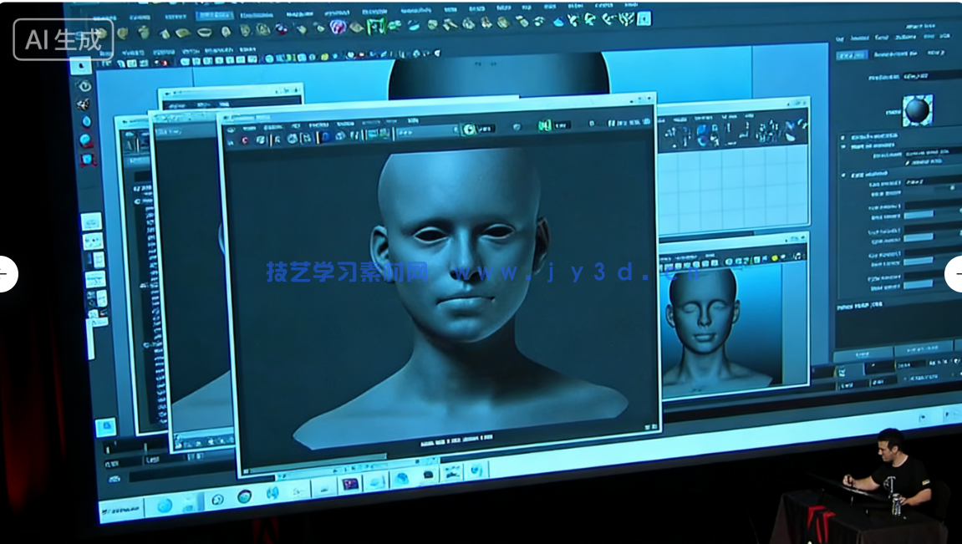Select the globe icon near the bottom toolbar center
962x544 pixels.
pyautogui.click(x=402, y=477)
